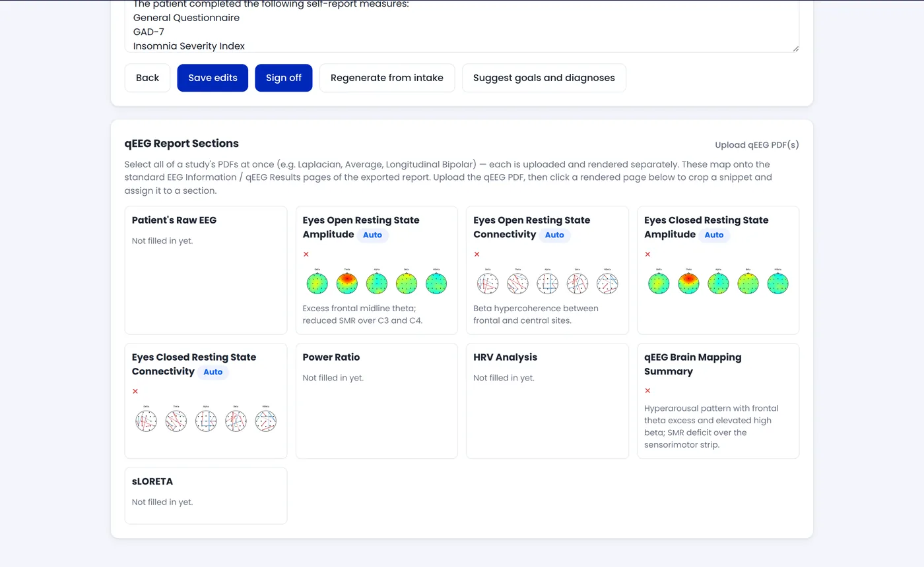Click the 'Beta hypercoherence between frontal' description
This screenshot has height=567, width=924.
click(536, 314)
